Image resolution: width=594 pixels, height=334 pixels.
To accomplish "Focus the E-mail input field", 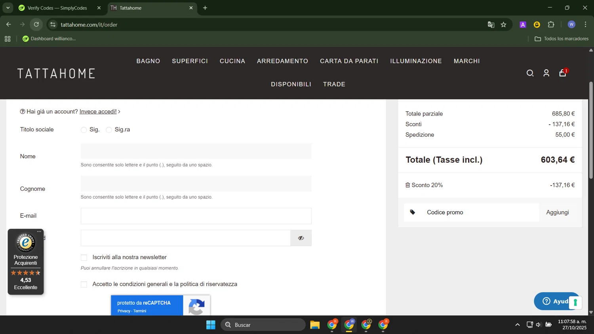I will 196,216.
